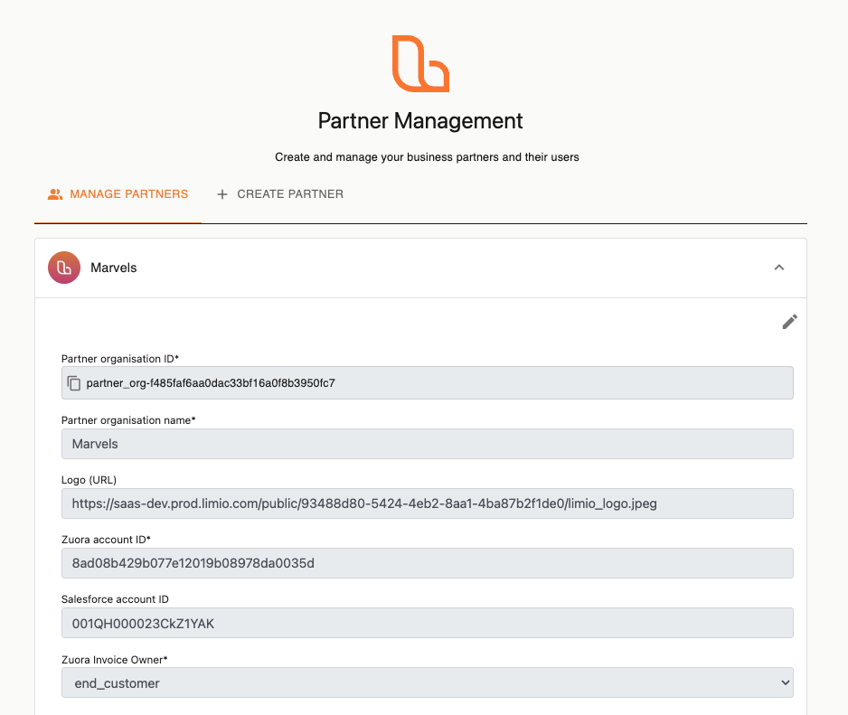Click the Marvels round avatar logo
Image resolution: width=848 pixels, height=715 pixels.
tap(64, 268)
